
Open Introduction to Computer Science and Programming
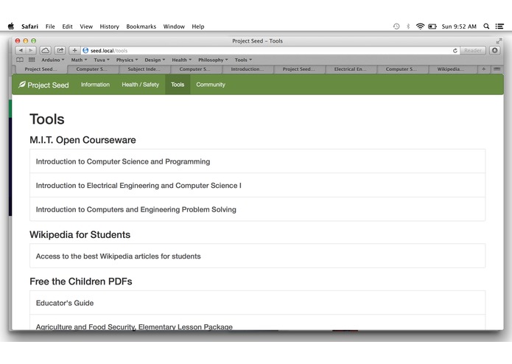pos(257,161)
